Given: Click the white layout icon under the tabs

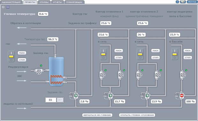Looking at the screenshot, I should 3,7.
